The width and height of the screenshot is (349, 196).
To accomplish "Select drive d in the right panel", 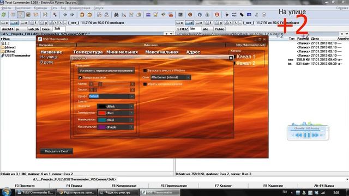I will coord(189,23).
